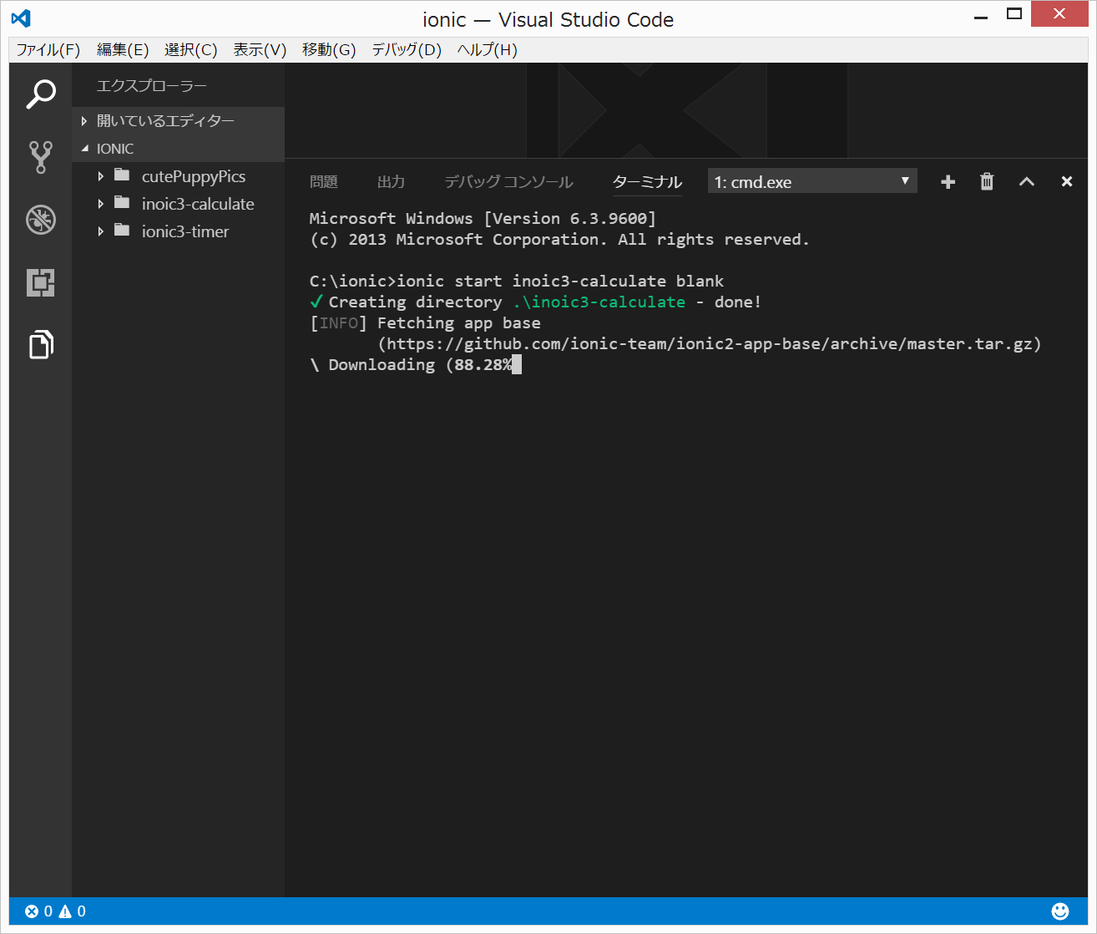This screenshot has height=934, width=1097.
Task: Switch to the 出力 tab
Action: [391, 182]
